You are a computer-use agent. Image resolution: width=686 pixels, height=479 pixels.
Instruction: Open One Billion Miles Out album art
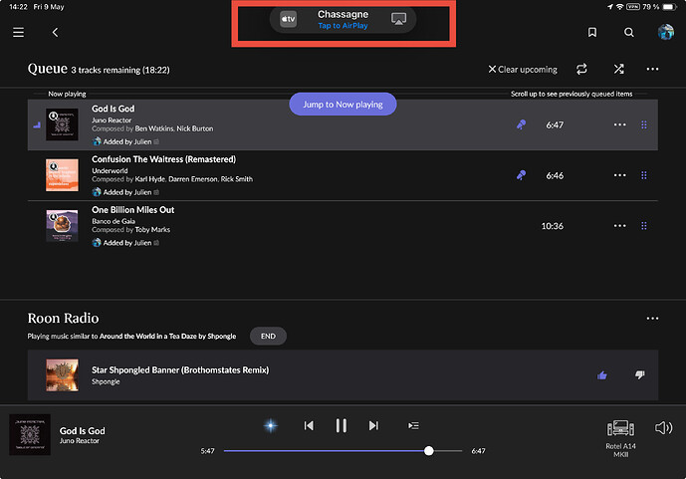pyautogui.click(x=62, y=226)
